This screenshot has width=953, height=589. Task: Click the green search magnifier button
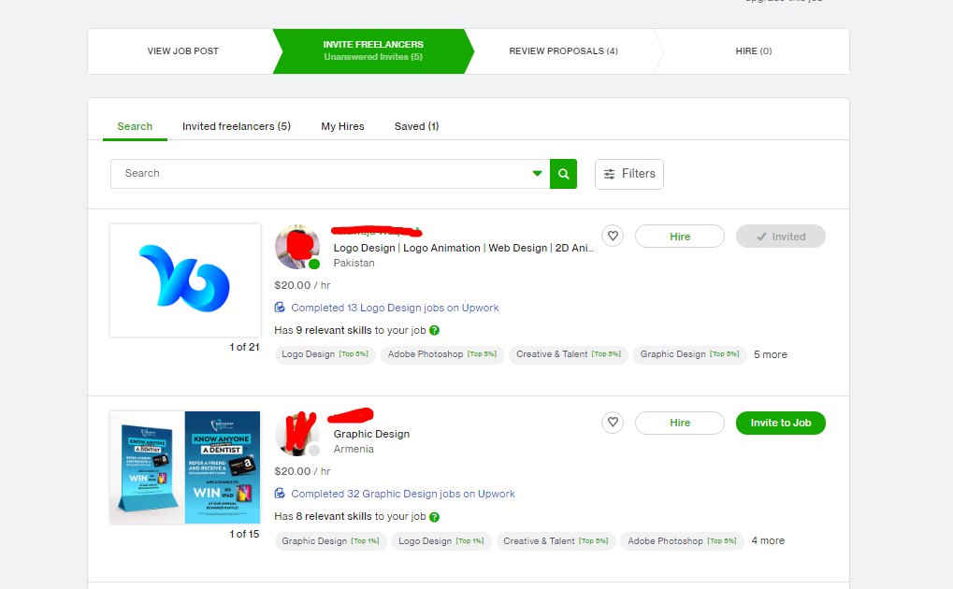[563, 174]
